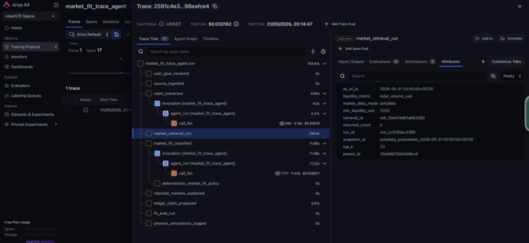Collapse the 11.38s invocation span chevron
The width and height of the screenshot is (529, 243).
coord(324,153)
